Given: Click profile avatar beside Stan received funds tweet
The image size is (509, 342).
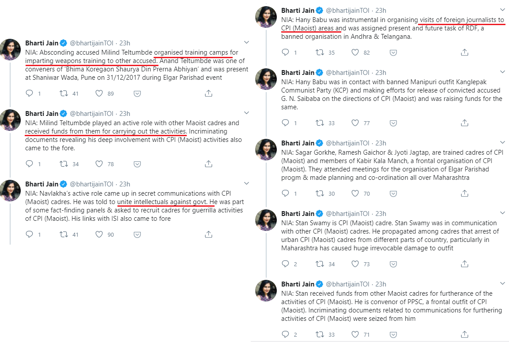Looking at the screenshot, I should click(266, 291).
